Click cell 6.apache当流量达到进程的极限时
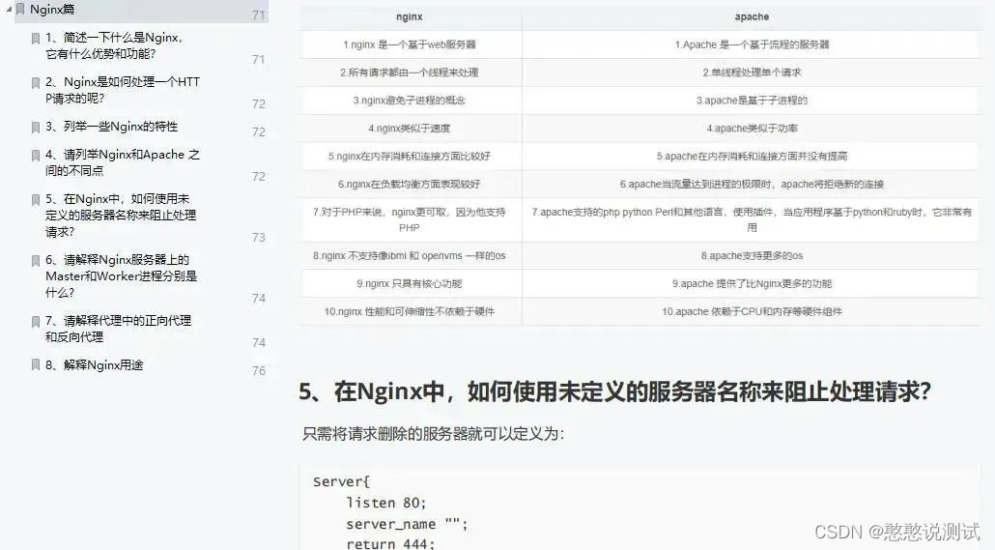This screenshot has height=550, width=995. (752, 185)
